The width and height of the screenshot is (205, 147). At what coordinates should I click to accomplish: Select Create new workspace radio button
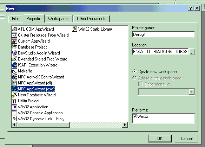(x=134, y=71)
